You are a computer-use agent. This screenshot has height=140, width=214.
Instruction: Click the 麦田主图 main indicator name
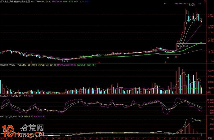tap(26, 2)
